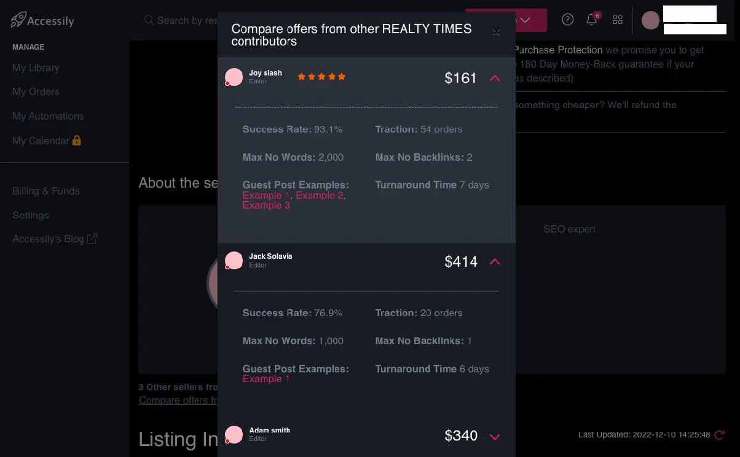Click external link icon next to Accessily's Blog
Viewport: 740px width, 457px height.
[x=92, y=239]
